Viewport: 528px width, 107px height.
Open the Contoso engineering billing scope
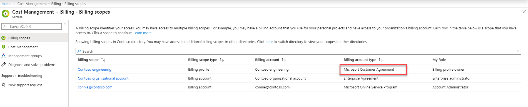click(94, 69)
